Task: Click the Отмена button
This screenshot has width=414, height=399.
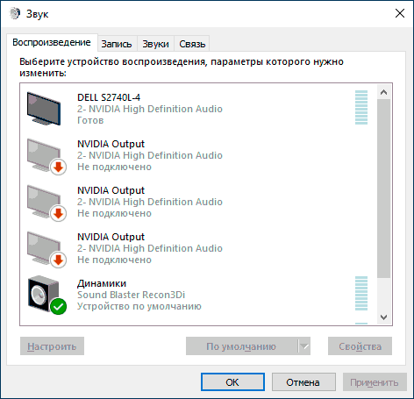Action: 303,382
